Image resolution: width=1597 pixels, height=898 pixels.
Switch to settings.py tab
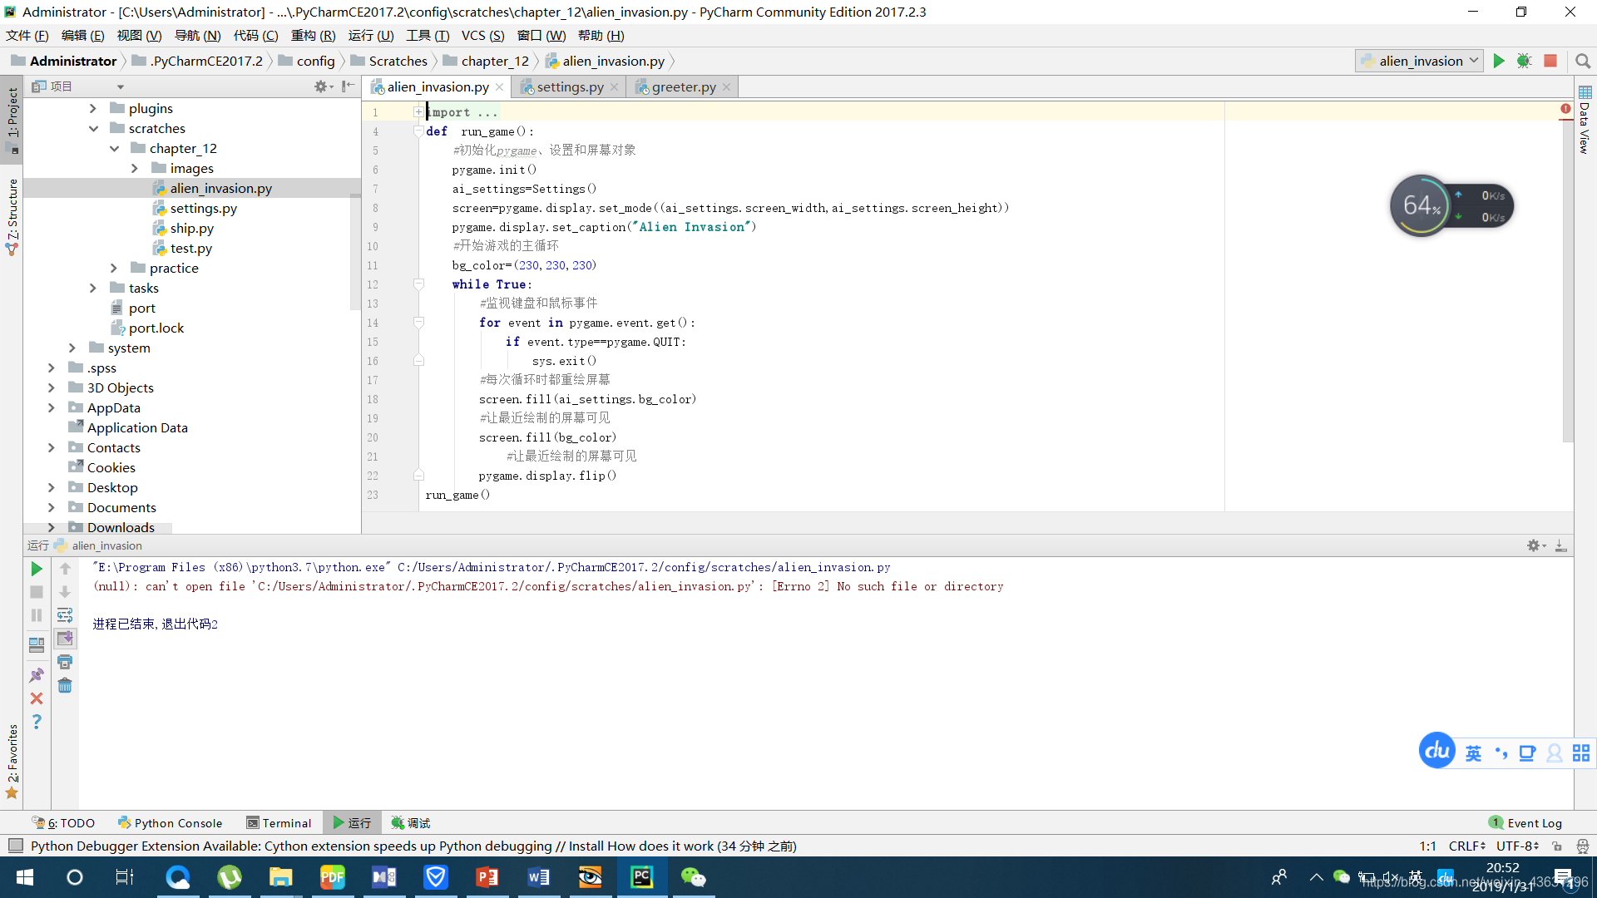[x=566, y=86]
